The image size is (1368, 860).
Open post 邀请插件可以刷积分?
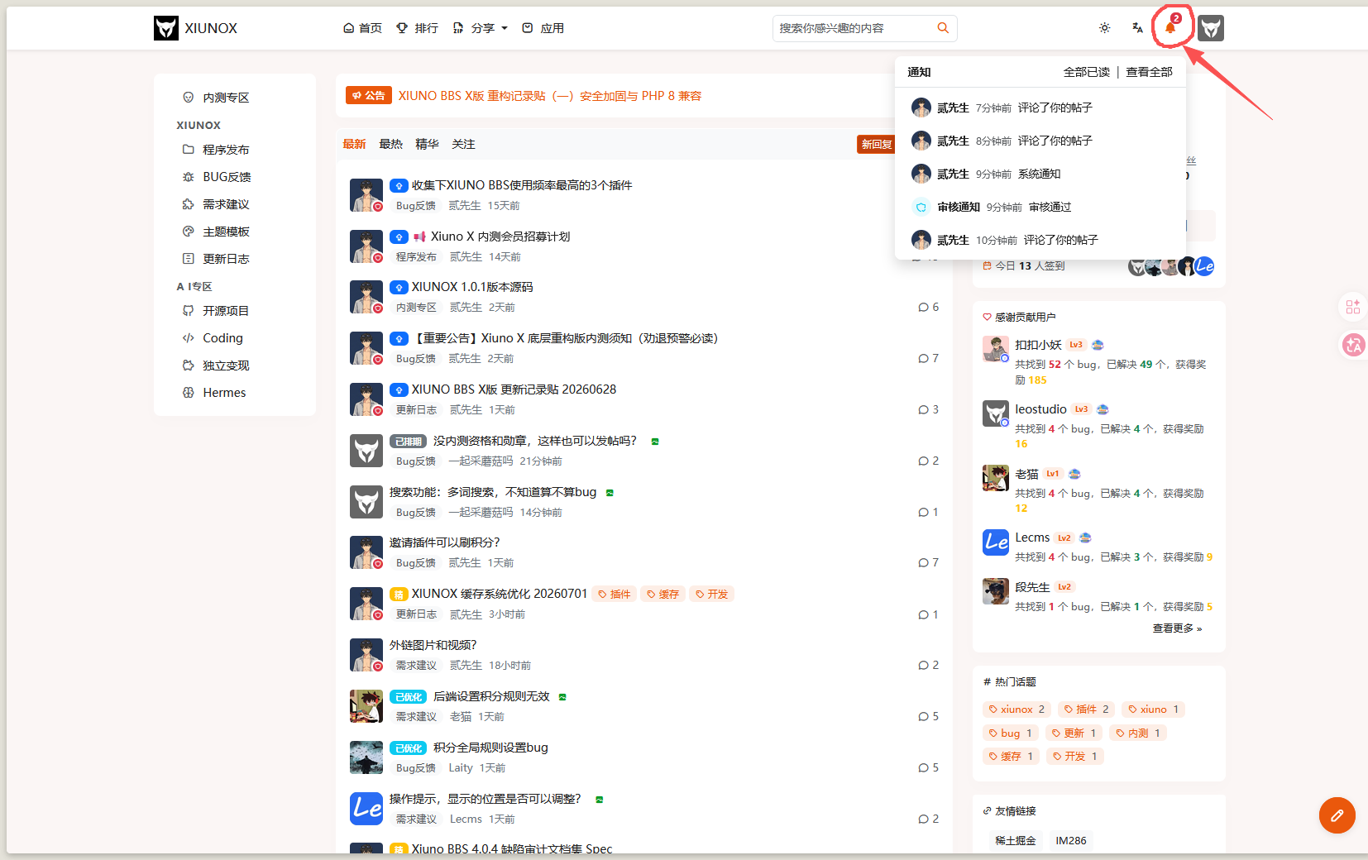click(x=444, y=542)
